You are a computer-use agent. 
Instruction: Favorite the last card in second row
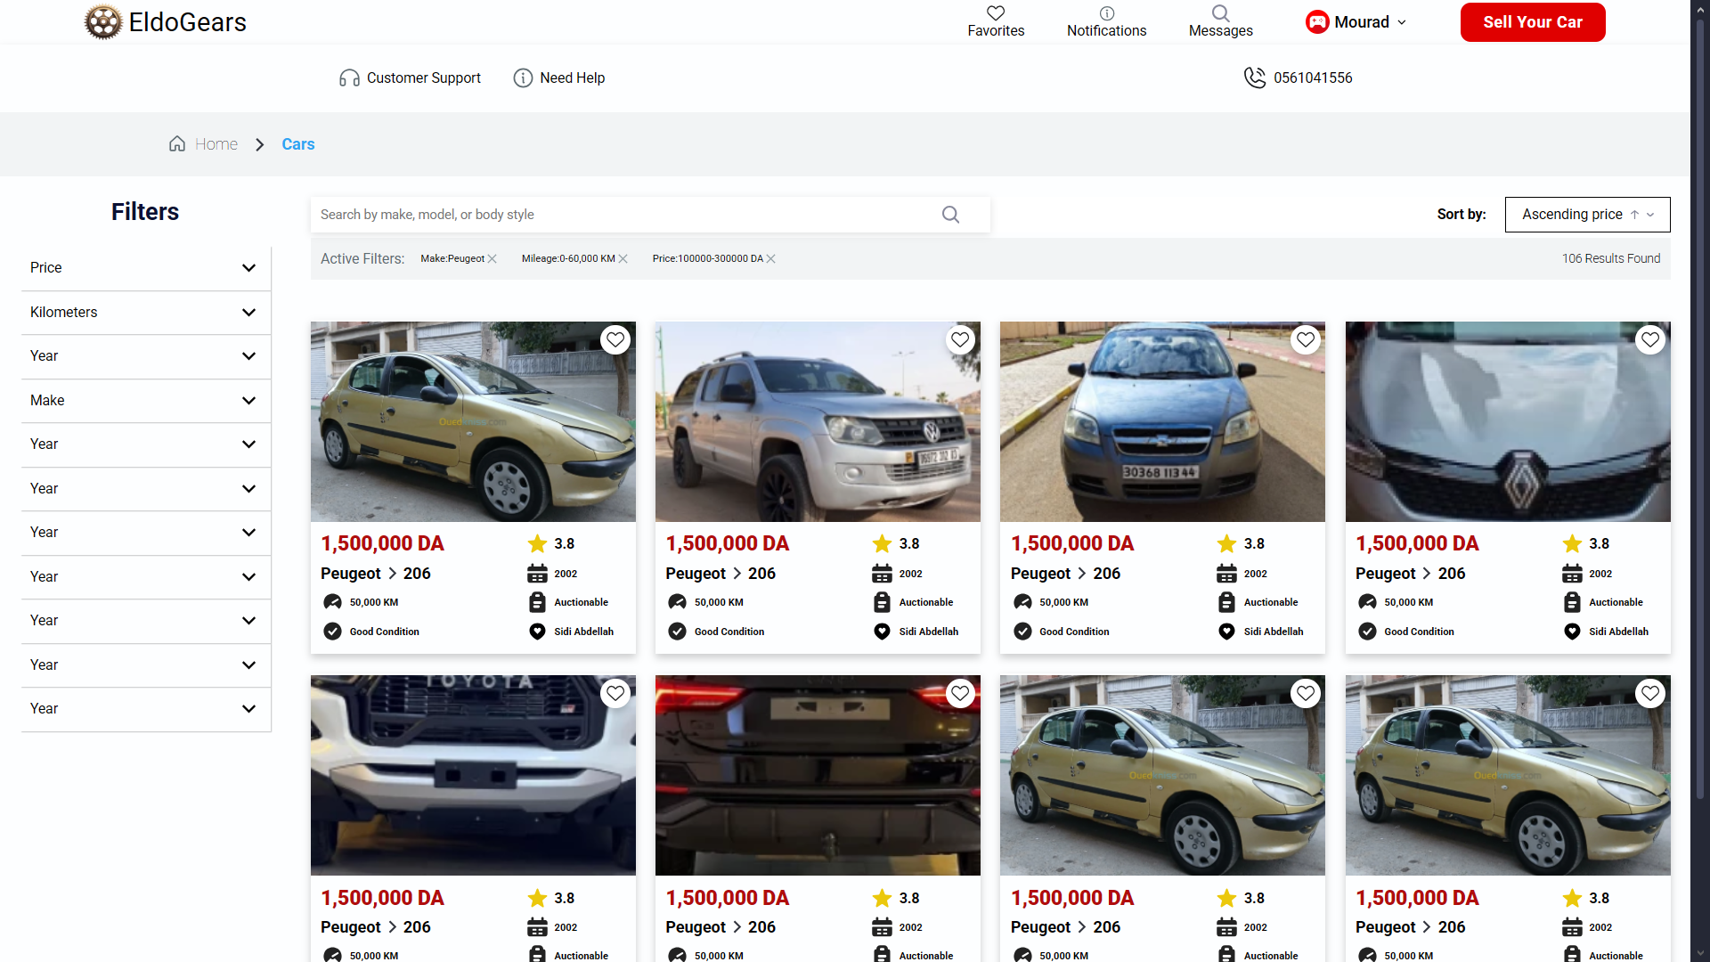click(1650, 694)
